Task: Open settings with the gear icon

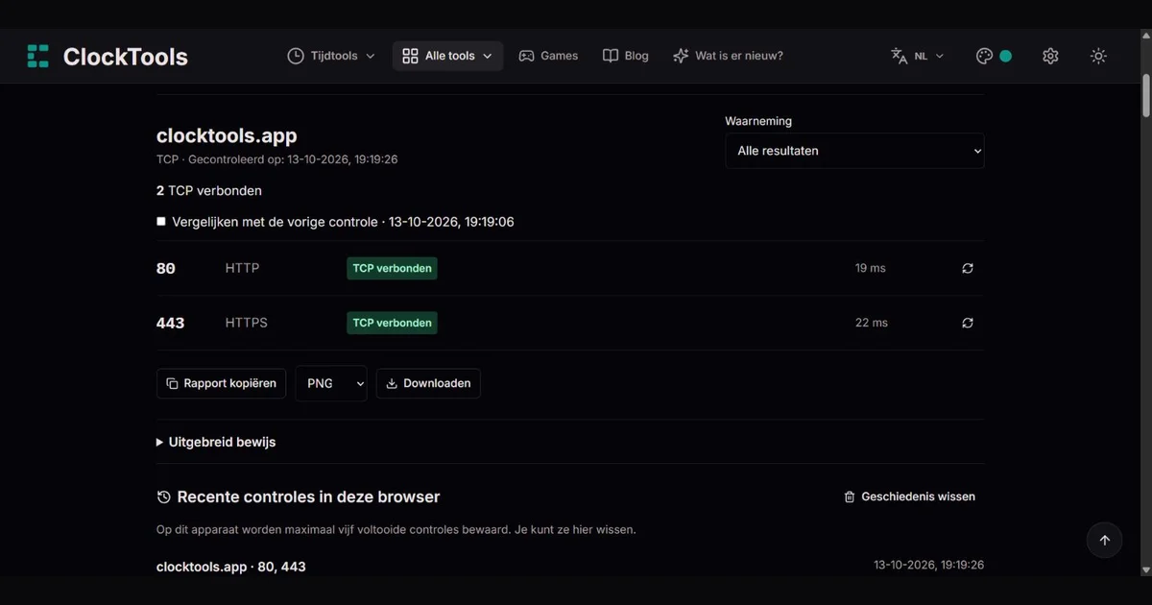Action: 1050,56
